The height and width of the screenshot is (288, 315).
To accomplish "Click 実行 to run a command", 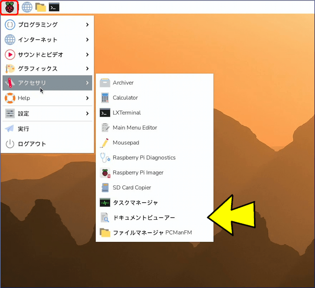I will [38, 128].
